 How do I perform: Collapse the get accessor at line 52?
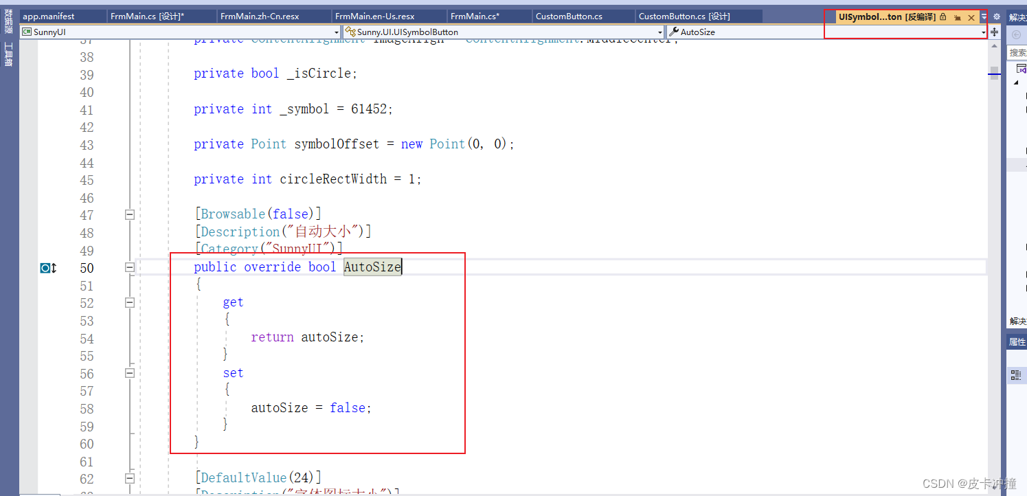129,302
